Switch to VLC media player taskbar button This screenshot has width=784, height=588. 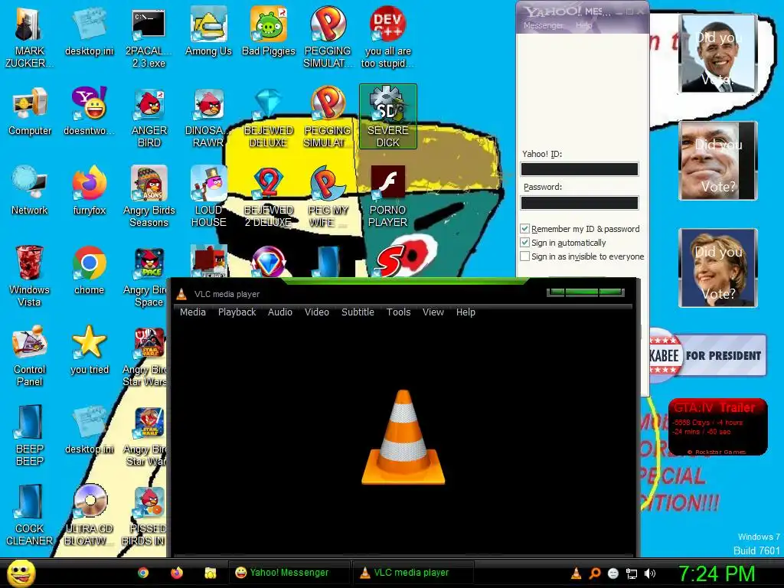click(x=413, y=573)
